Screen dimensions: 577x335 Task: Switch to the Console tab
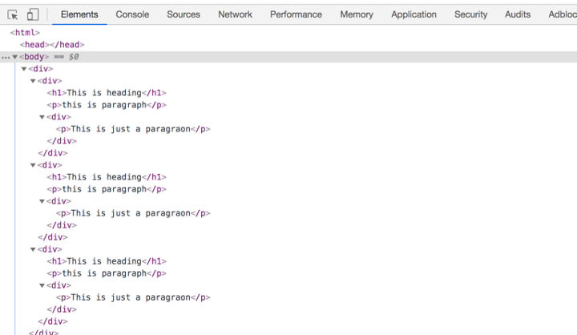coord(132,14)
